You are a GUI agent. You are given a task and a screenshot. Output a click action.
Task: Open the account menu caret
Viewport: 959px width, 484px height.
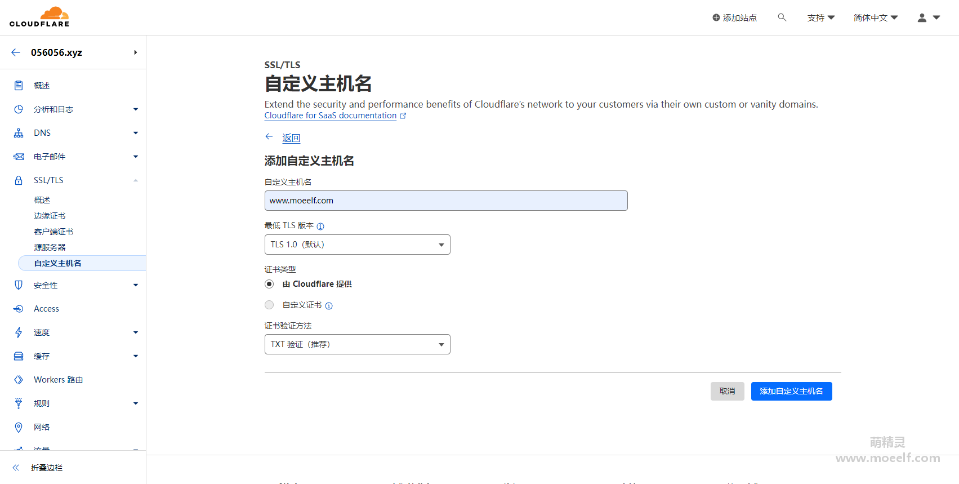point(936,17)
